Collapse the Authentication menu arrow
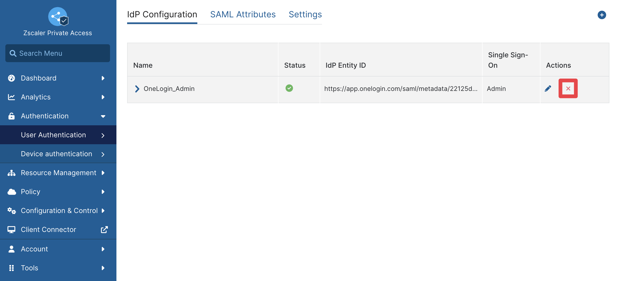 coord(103,116)
